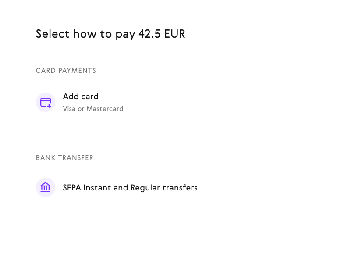The image size is (337, 254).
Task: Tap the card-with-plus glyph under Card Payments
Action: 46,103
